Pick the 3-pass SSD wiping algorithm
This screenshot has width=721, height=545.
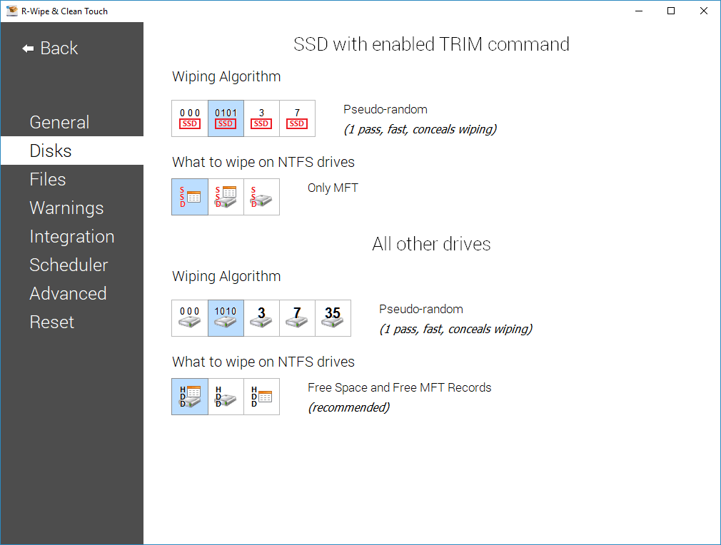point(261,118)
